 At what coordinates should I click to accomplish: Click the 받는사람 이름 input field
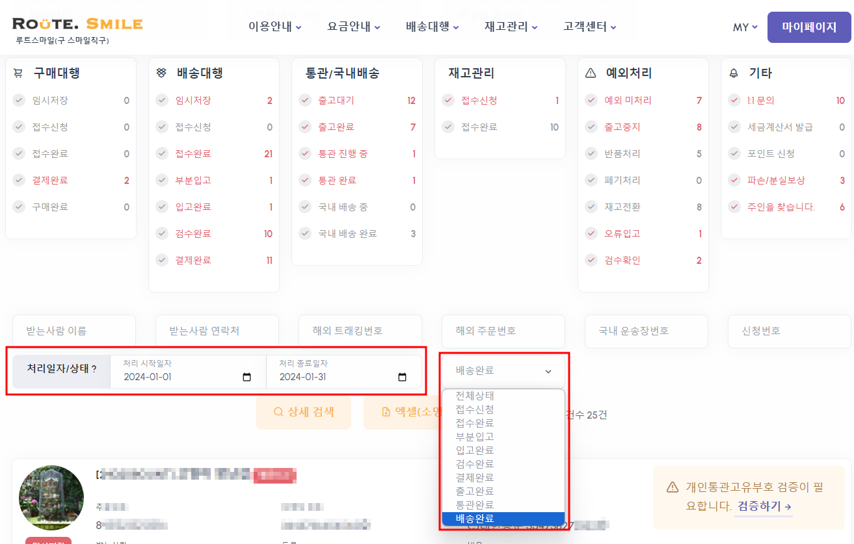[74, 331]
